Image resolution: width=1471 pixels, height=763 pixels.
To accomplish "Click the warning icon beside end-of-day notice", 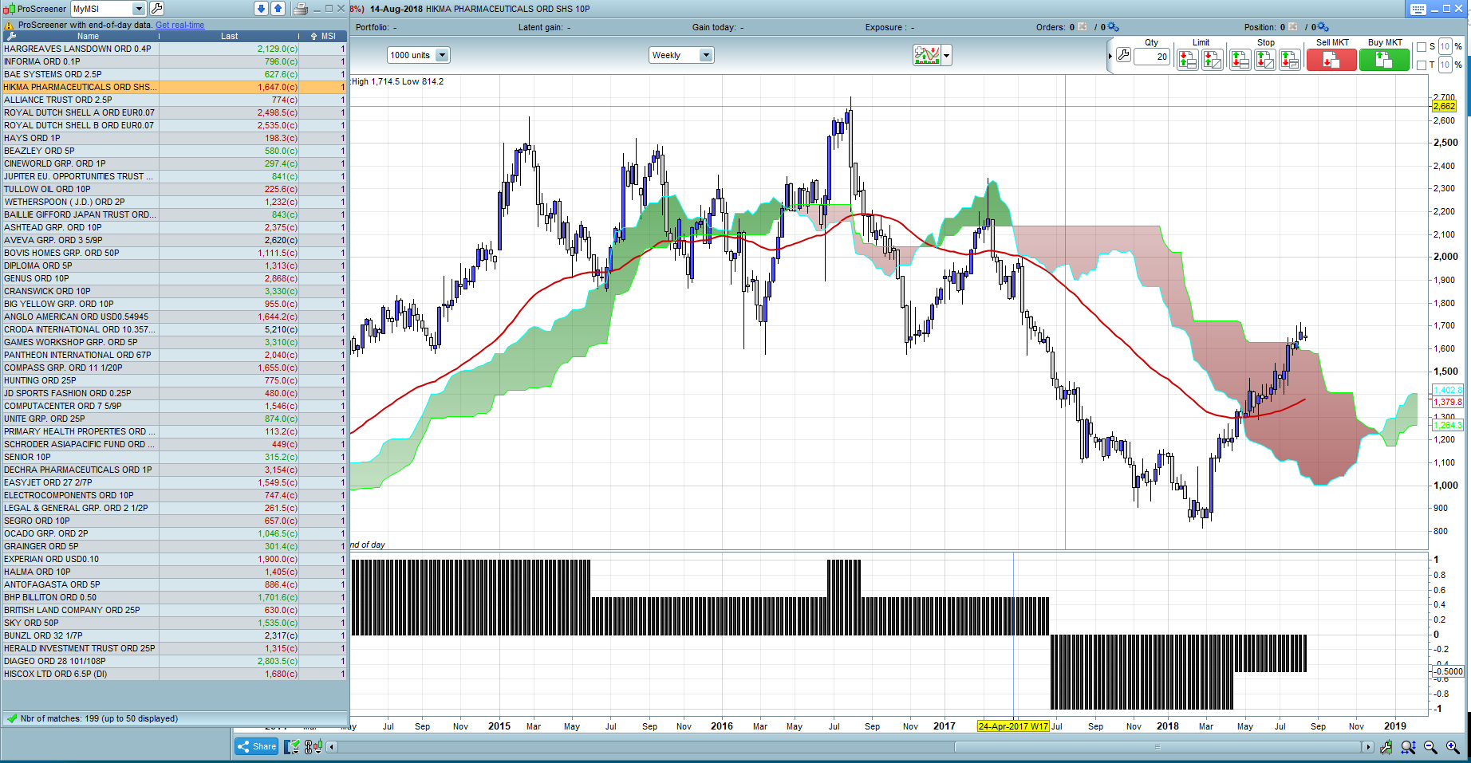I will coord(9,25).
